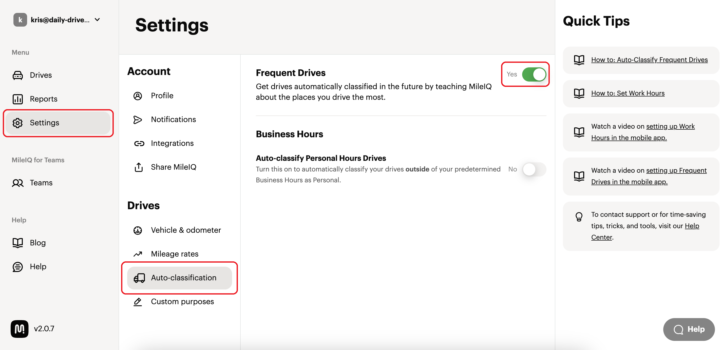Image resolution: width=720 pixels, height=350 pixels.
Task: Click the Settings gear icon
Action: [x=18, y=123]
